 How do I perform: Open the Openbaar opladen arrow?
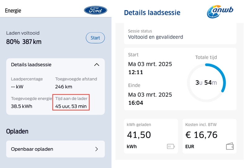(x=97, y=149)
